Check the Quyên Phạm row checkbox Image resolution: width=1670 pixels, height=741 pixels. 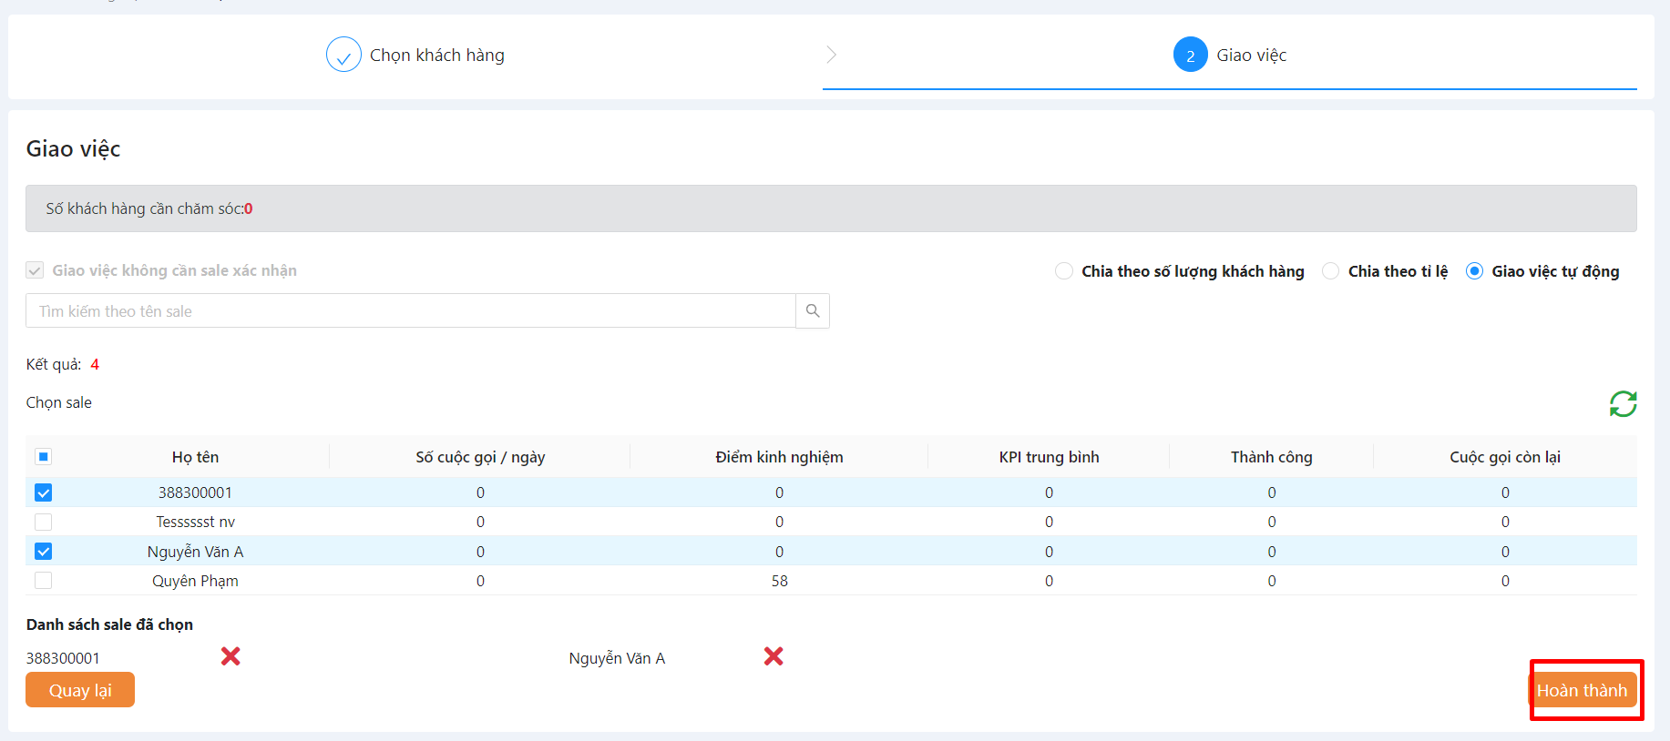click(44, 581)
